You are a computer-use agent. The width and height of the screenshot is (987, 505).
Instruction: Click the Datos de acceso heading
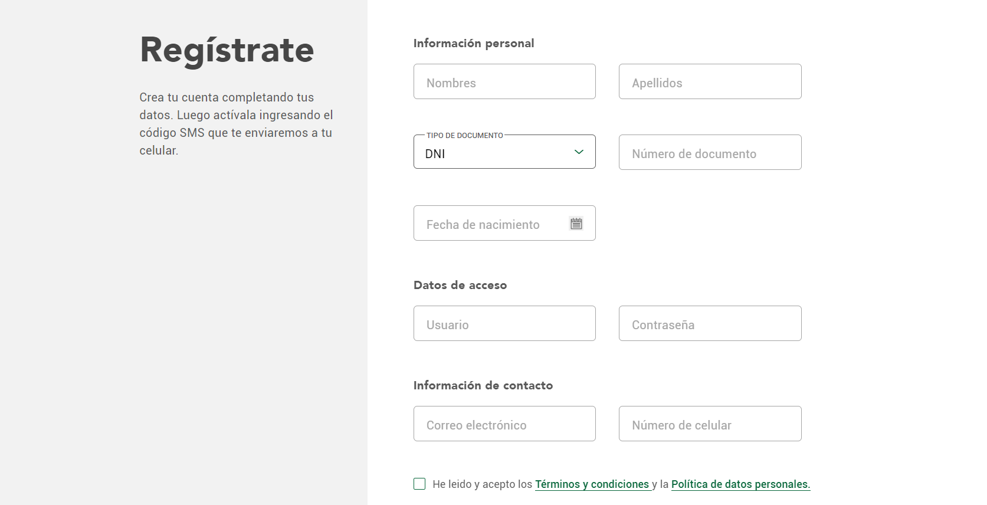click(460, 285)
